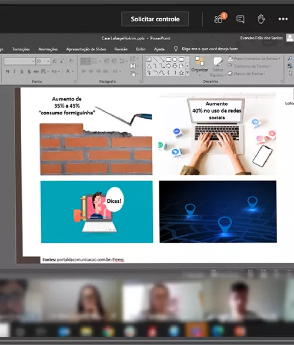The width and height of the screenshot is (294, 345).
Task: Open Contorno da Forma outline options
Action: [x=249, y=66]
